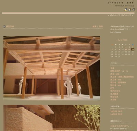Open the 未分類 category
The height and width of the screenshot is (131, 137).
pyautogui.click(x=113, y=100)
